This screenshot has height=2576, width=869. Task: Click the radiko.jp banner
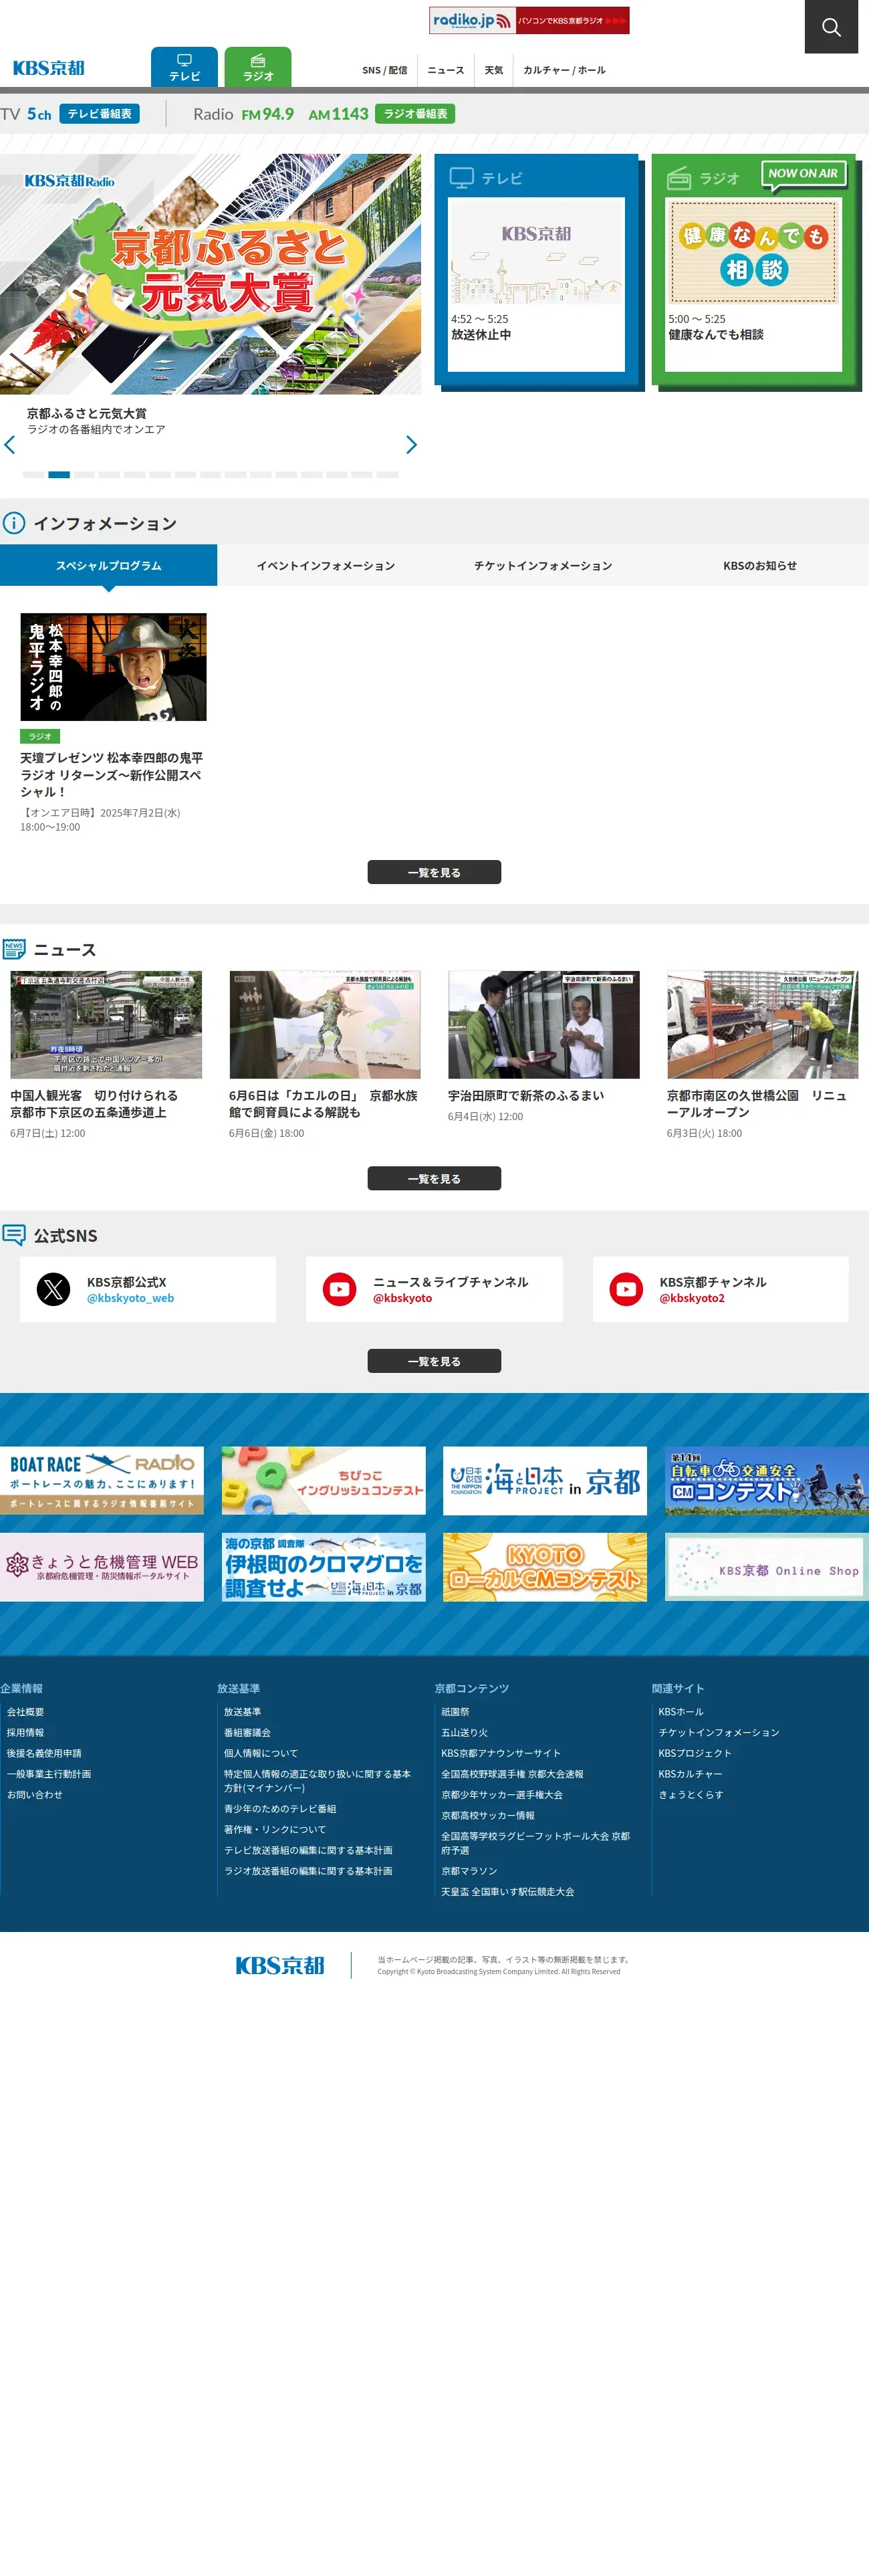529,20
